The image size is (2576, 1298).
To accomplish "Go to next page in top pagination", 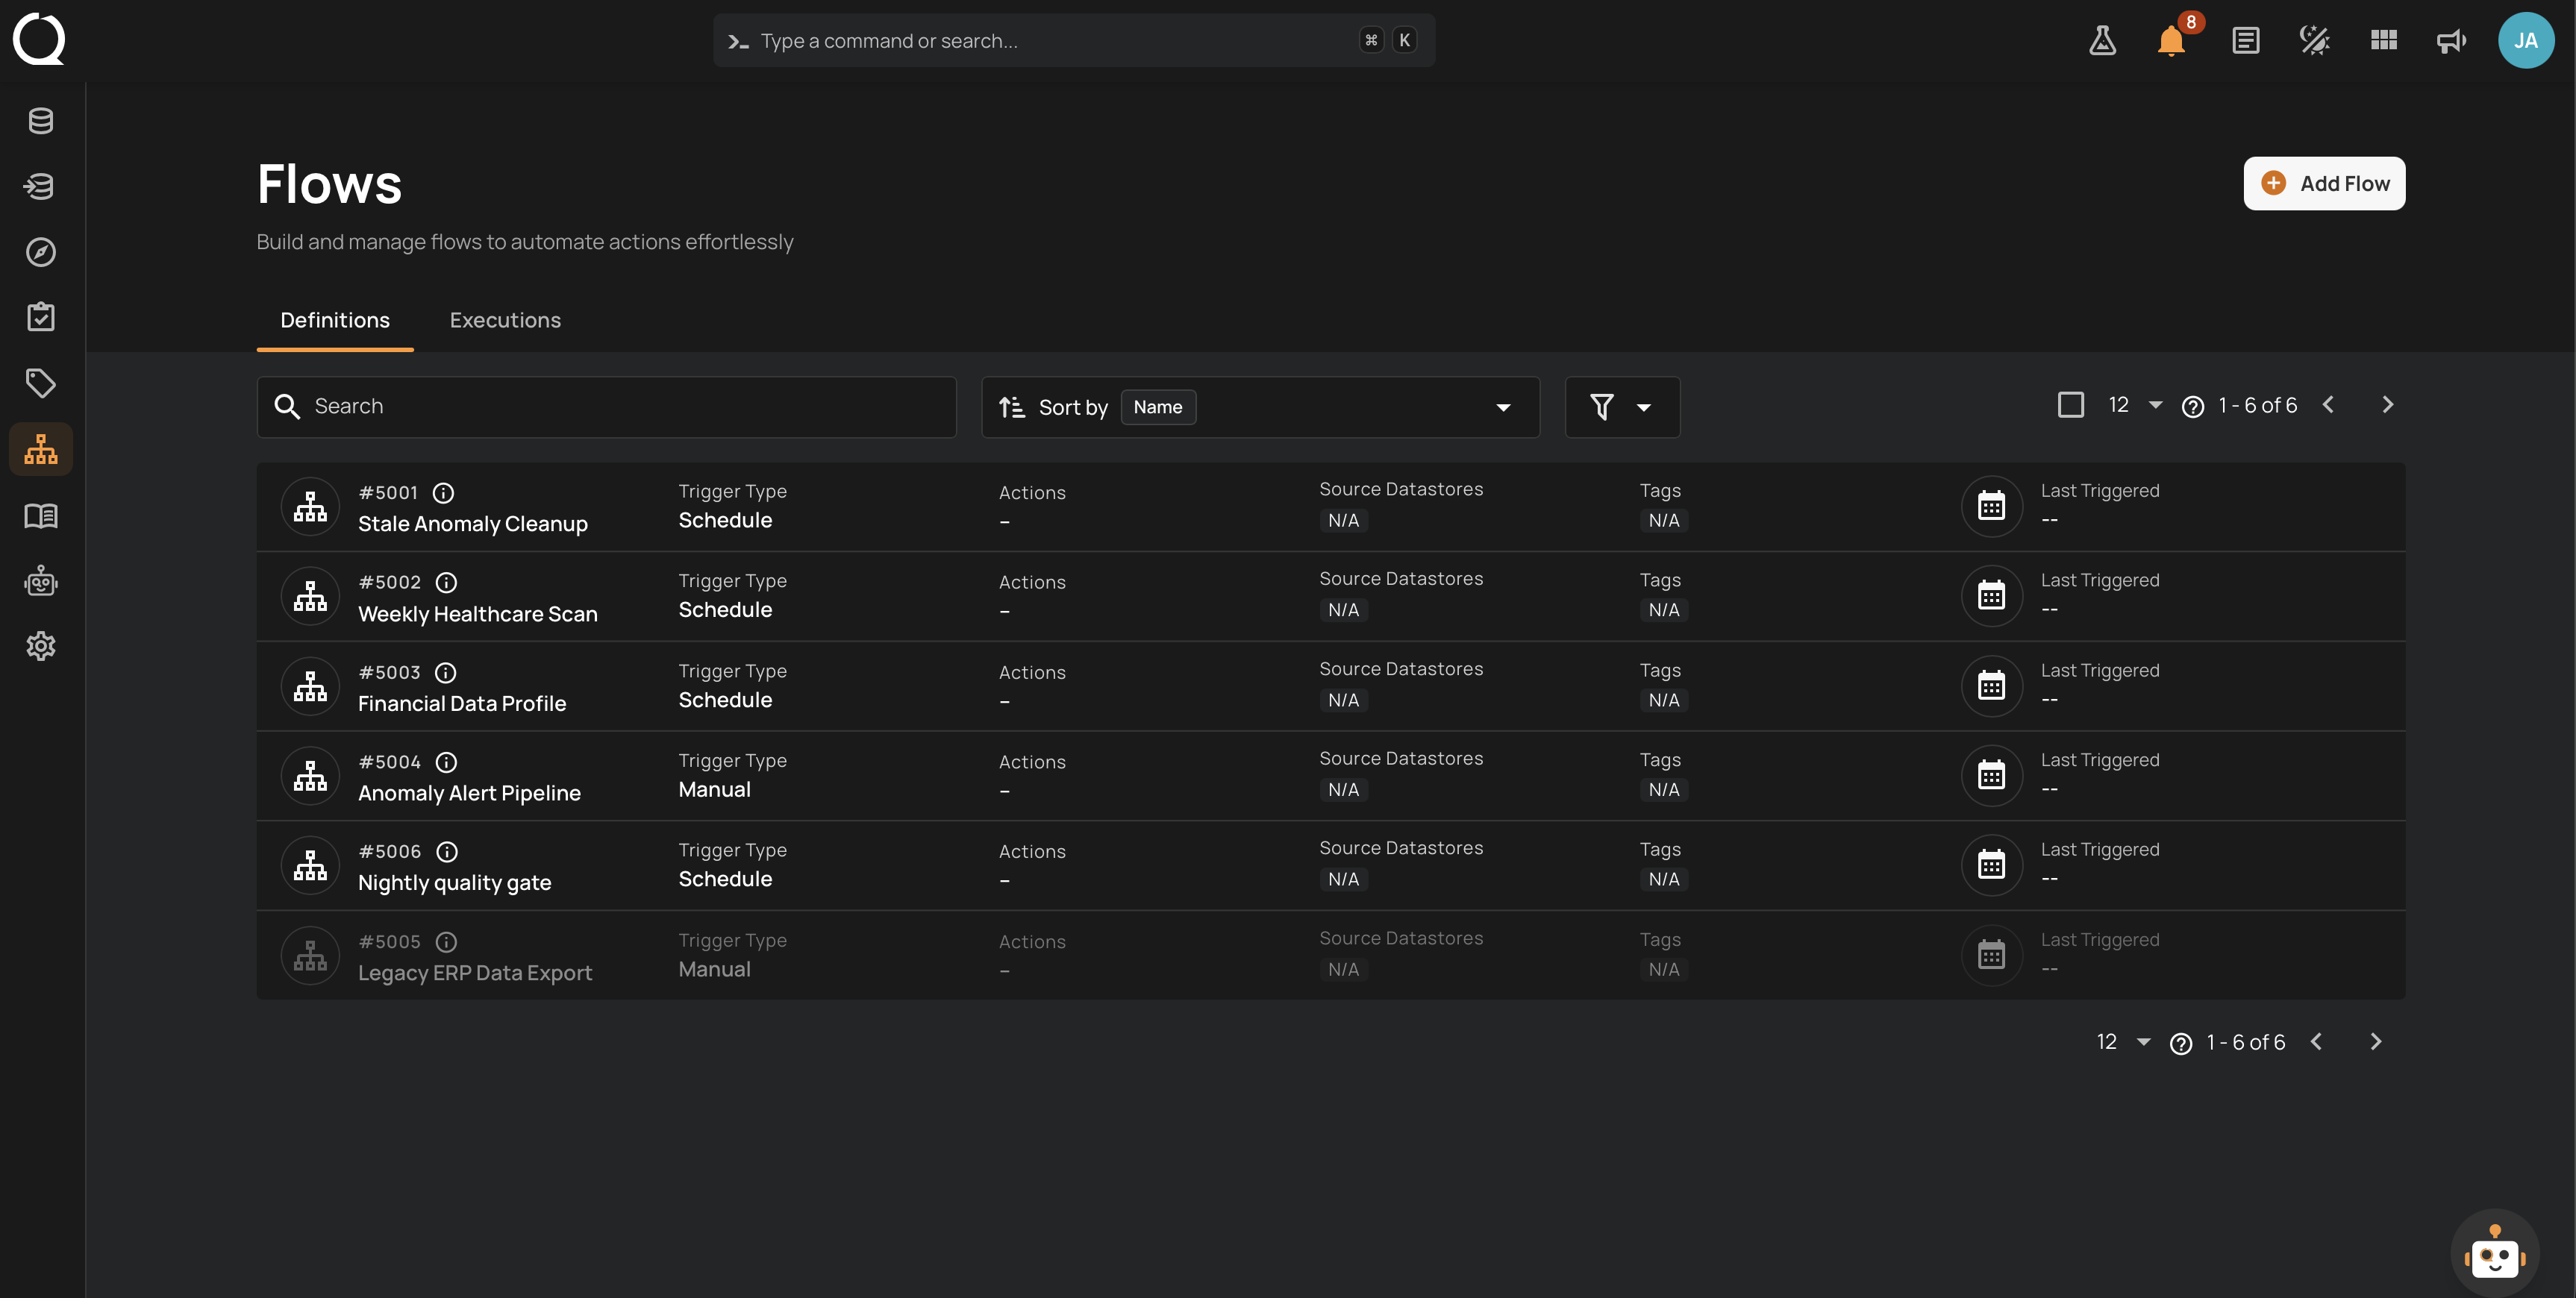I will (x=2388, y=405).
